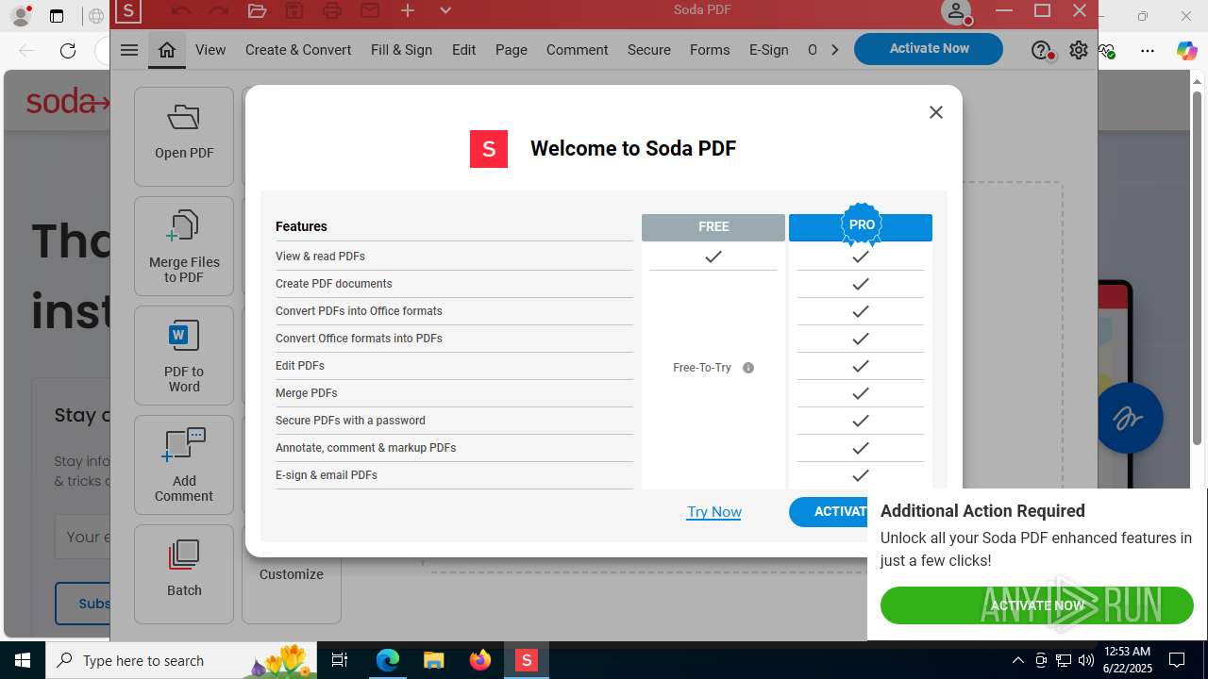Open the Soda PDF settings gear
Screen dimensions: 1208x679
pos(1079,50)
